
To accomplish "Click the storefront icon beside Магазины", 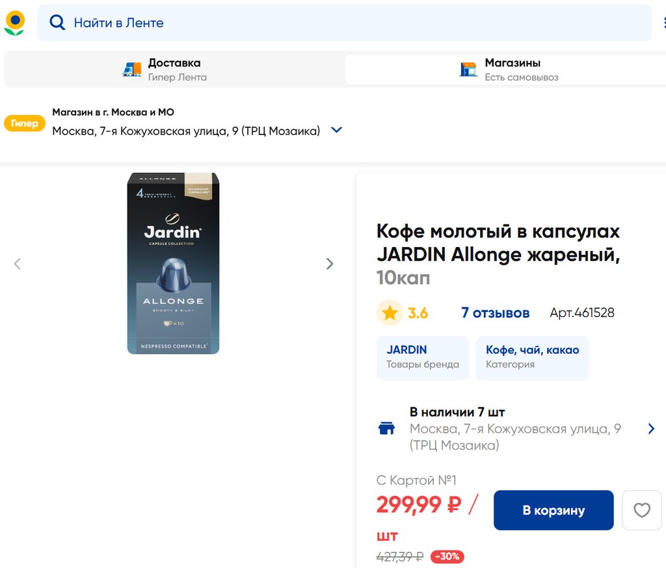I will [x=468, y=70].
